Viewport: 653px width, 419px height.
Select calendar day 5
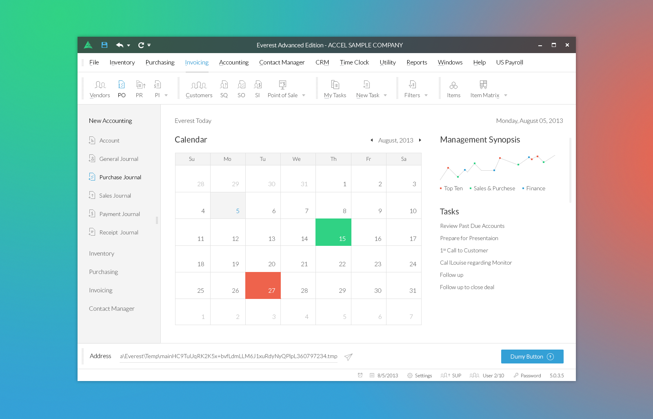[x=228, y=205]
